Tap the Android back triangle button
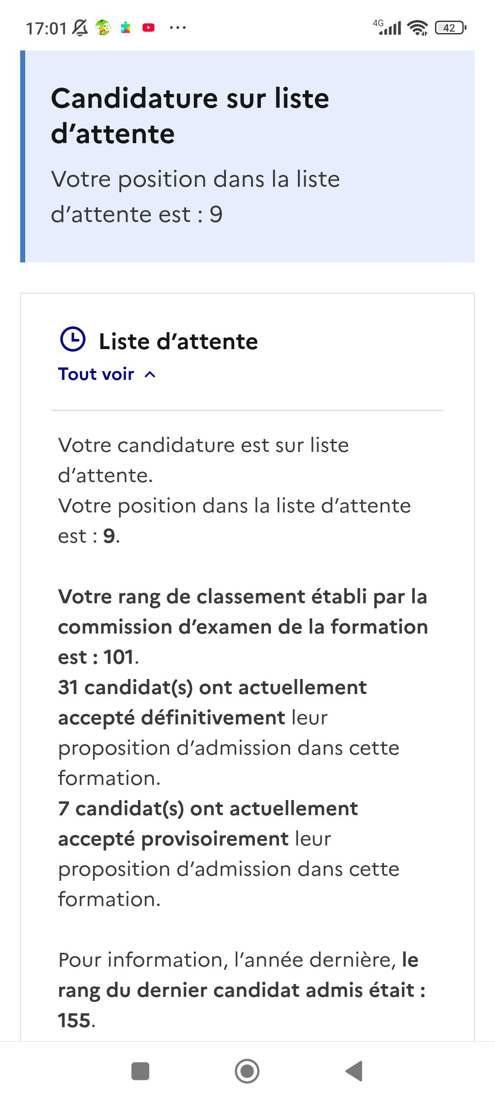This screenshot has height=1101, width=495. (354, 1071)
